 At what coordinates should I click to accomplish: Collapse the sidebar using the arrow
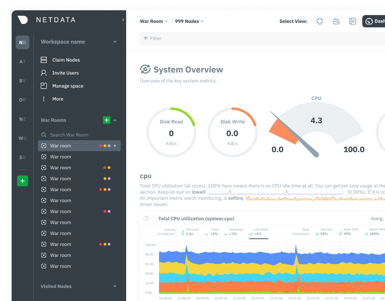(x=123, y=20)
